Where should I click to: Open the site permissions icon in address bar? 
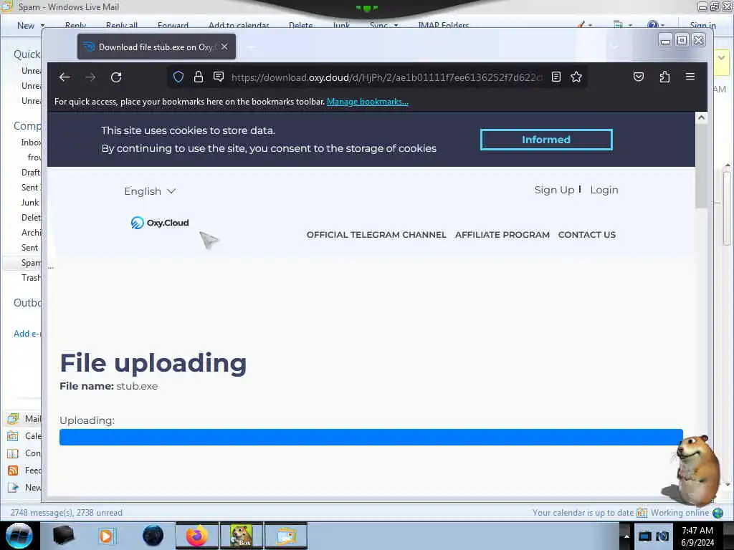[219, 77]
